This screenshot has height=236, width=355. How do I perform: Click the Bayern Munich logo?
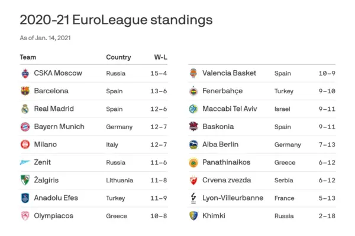coord(25,127)
